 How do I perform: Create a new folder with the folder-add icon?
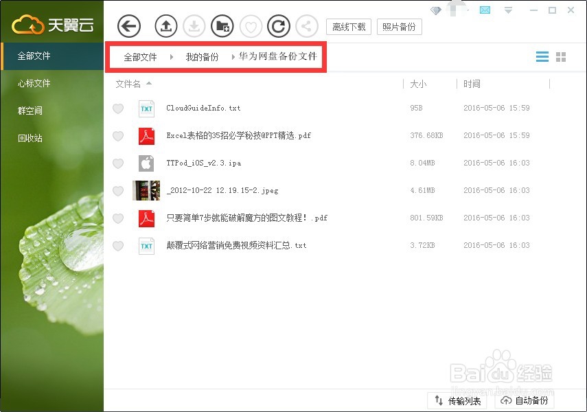click(222, 25)
